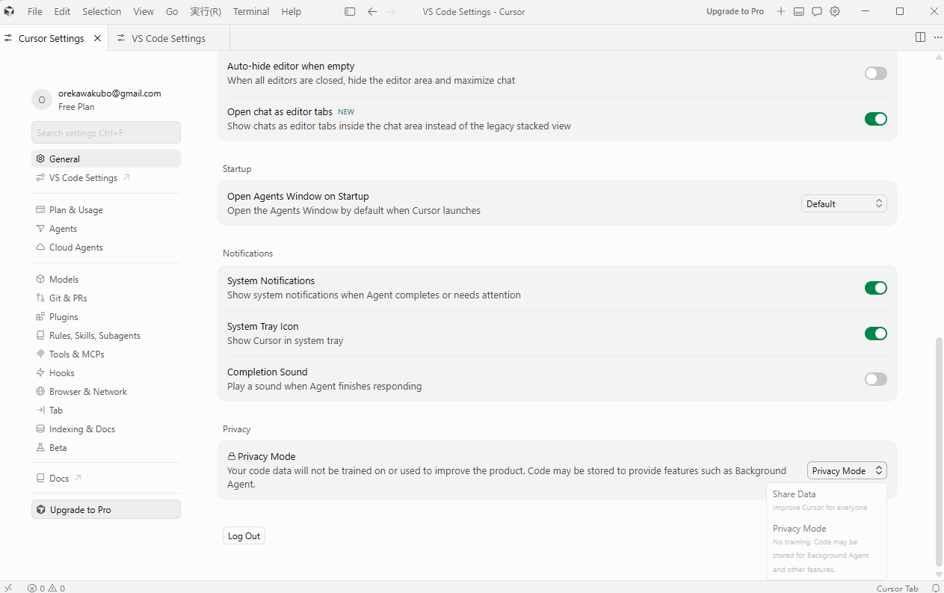Open Git & PRs settings section
Image resolution: width=944 pixels, height=593 pixels.
tap(106, 298)
